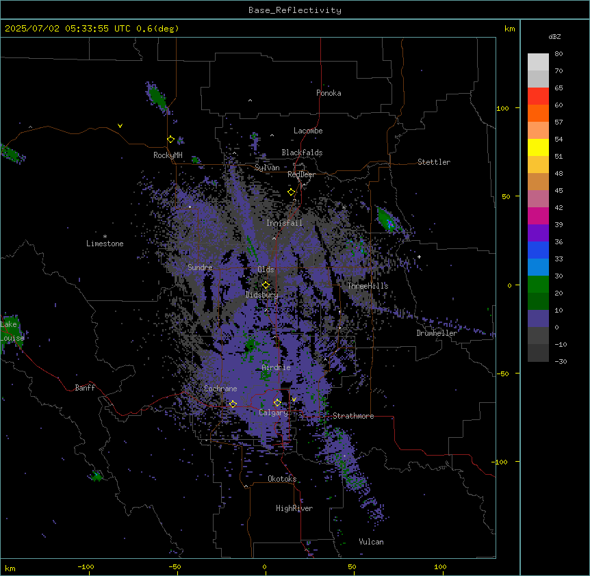This screenshot has width=590, height=576.
Task: Select the 45 value on dBZ scale
Action: click(559, 191)
